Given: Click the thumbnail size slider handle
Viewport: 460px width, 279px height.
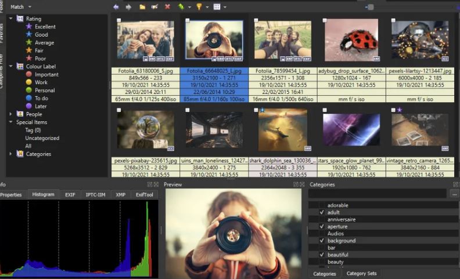Looking at the screenshot, I should click(x=371, y=6).
